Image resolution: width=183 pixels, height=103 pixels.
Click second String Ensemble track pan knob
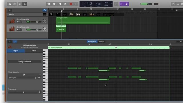point(45,29)
